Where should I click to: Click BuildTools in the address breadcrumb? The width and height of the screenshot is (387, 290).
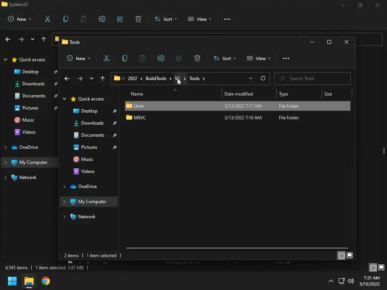[156, 79]
